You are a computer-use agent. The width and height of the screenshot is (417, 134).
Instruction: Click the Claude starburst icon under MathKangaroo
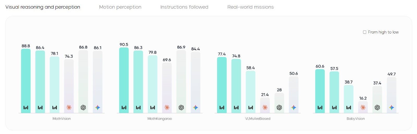(167, 107)
